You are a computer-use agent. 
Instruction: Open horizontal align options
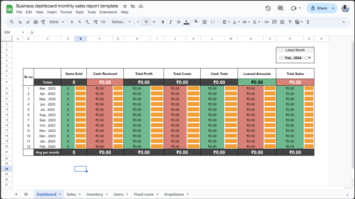point(226,22)
